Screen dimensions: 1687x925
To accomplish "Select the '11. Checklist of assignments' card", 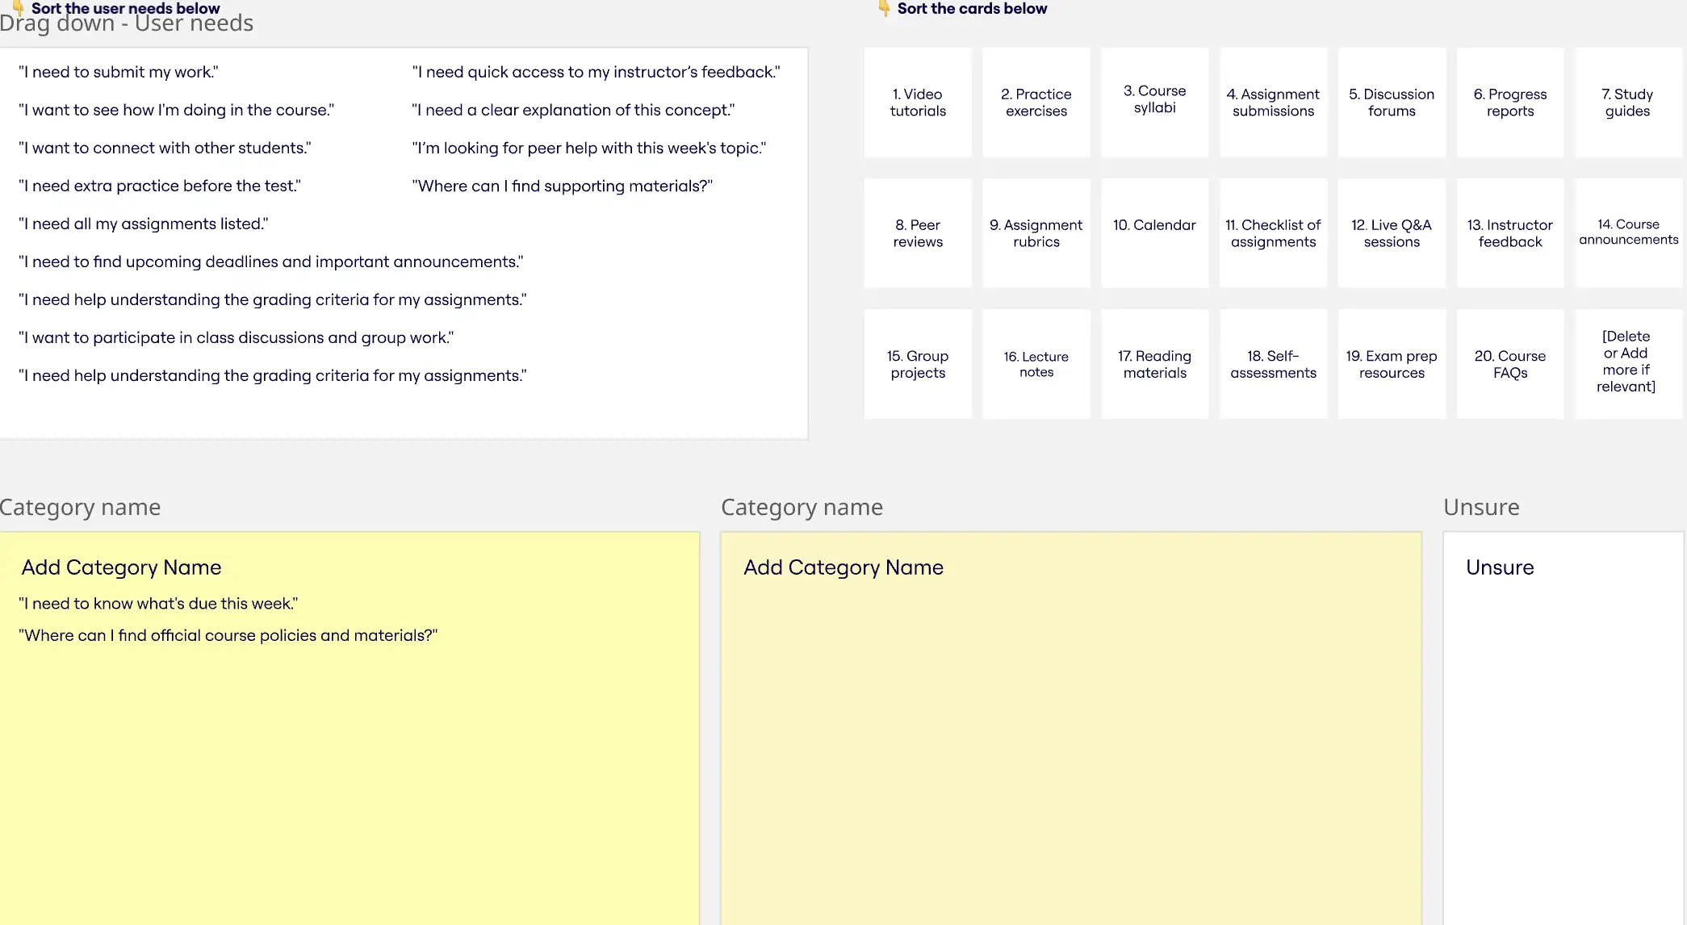I will (x=1273, y=233).
